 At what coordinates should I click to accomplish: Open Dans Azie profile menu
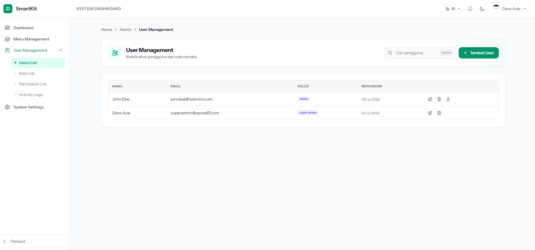[x=509, y=9]
